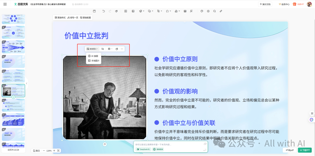The width and height of the screenshot is (315, 156).
Task: Select slide 9 thumbnail
Action: [x=13, y=32]
